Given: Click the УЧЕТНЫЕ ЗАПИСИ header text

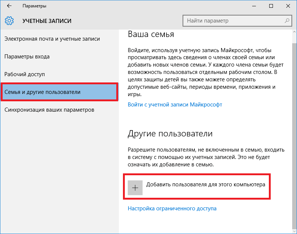Looking at the screenshot, I should pos(47,21).
